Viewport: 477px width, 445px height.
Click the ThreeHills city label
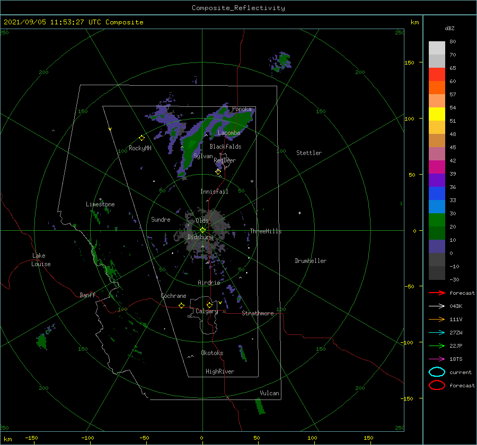point(266,231)
